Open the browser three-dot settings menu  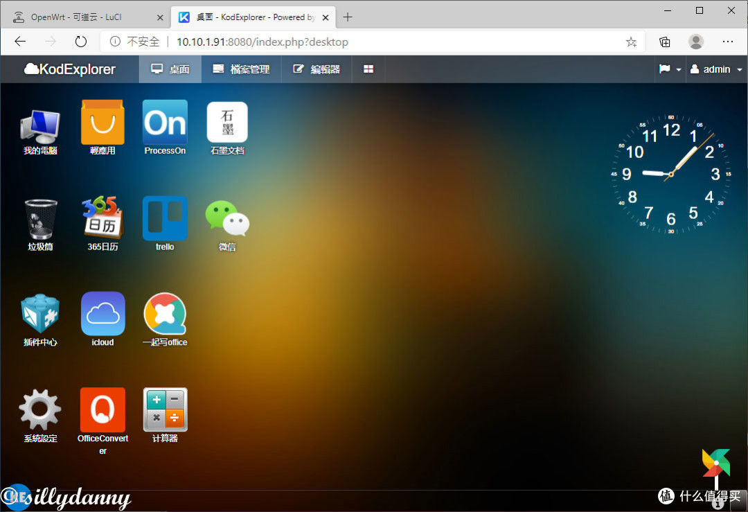[x=728, y=42]
